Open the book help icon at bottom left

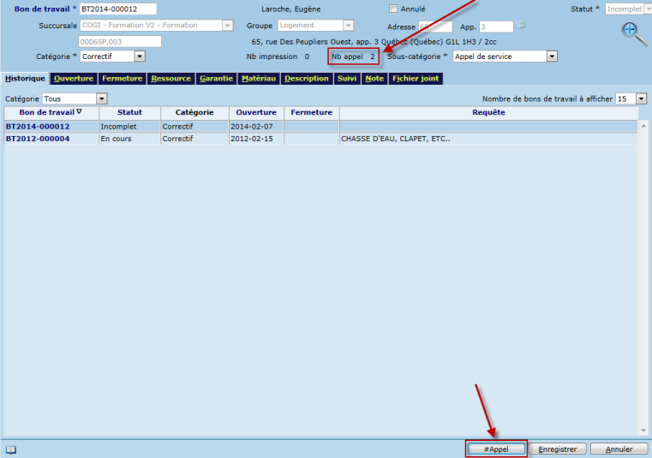pyautogui.click(x=11, y=449)
